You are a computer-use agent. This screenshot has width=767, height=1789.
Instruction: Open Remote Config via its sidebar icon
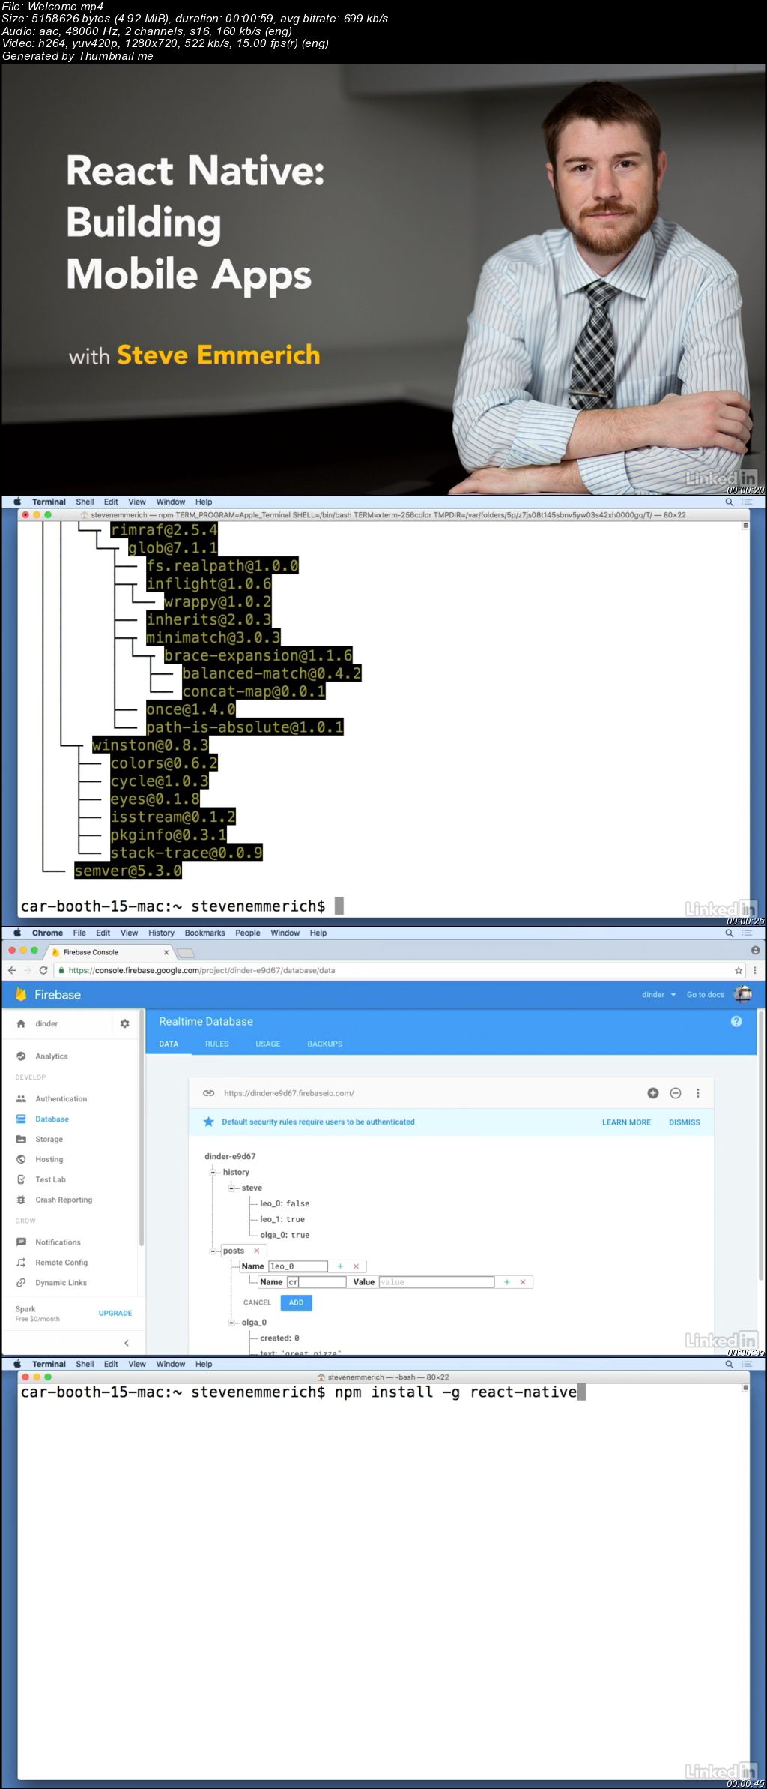(x=21, y=1263)
